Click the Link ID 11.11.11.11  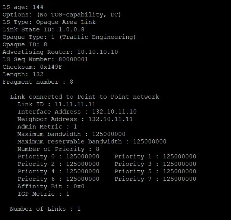pyautogui.click(x=75, y=104)
